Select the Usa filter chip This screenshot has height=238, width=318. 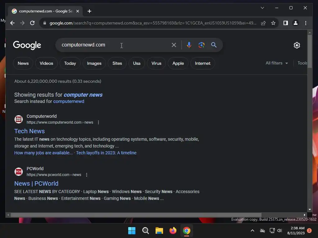(x=137, y=63)
